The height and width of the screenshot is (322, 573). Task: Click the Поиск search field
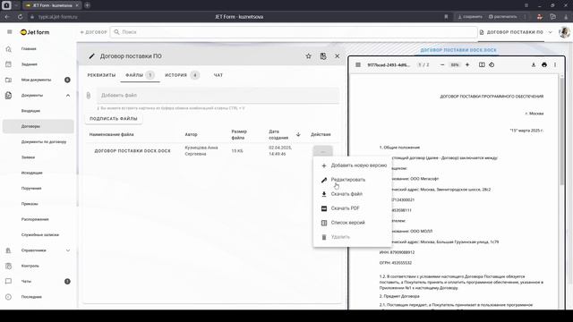pos(294,32)
